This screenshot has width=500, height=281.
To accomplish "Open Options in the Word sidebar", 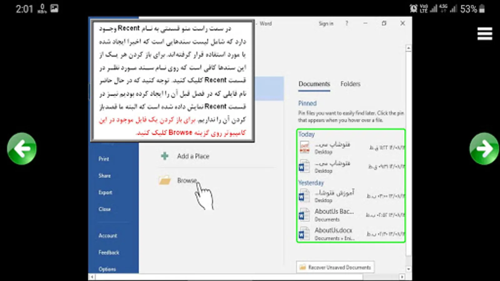I will click(x=107, y=269).
